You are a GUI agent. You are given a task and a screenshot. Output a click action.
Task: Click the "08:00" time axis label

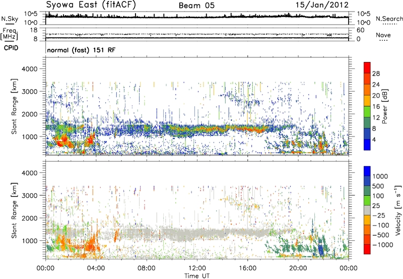tap(146, 268)
